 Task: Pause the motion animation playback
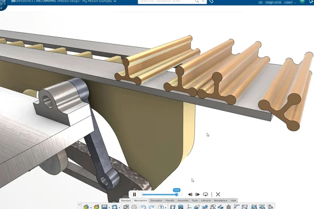point(134,194)
